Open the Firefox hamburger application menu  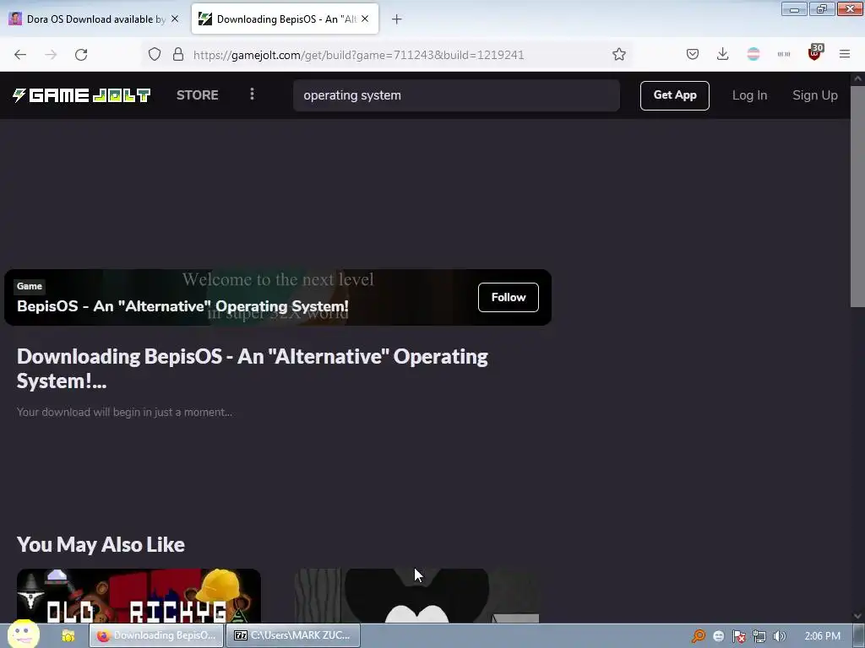845,54
